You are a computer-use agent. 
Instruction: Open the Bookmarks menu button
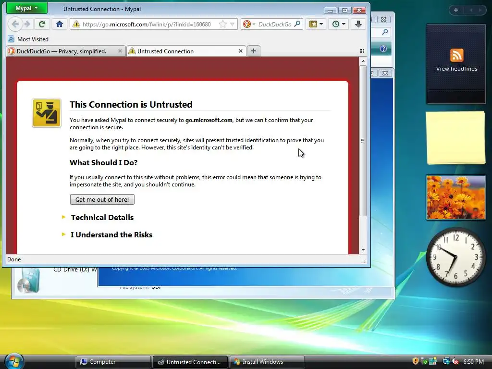point(316,24)
